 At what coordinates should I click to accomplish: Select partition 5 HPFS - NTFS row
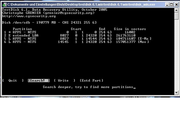[x=77, y=39]
